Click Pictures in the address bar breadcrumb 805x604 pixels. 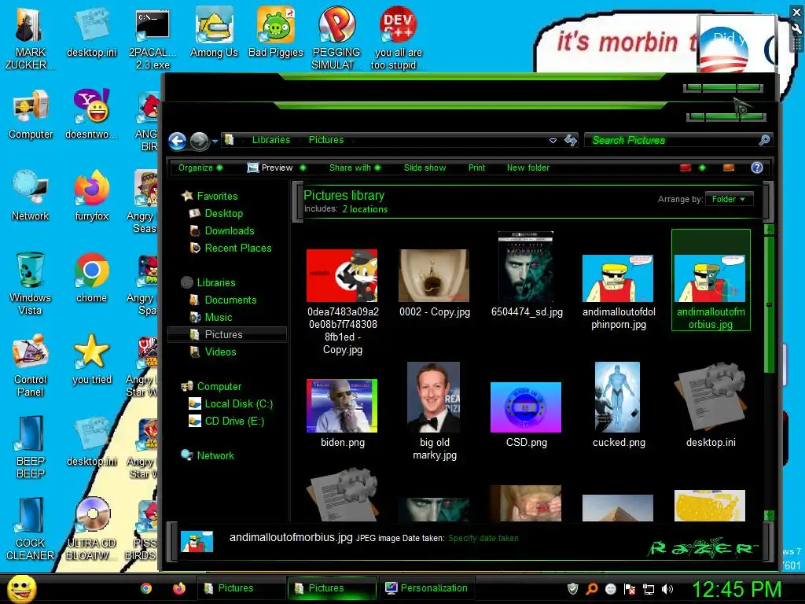pos(326,140)
